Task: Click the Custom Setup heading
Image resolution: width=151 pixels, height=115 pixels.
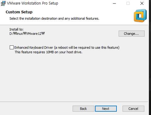Action: [19, 12]
